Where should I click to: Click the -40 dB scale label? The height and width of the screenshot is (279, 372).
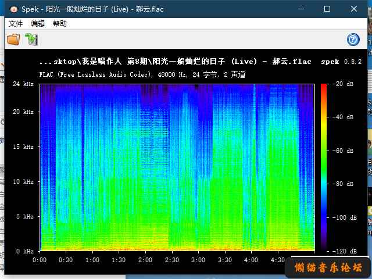(343, 117)
